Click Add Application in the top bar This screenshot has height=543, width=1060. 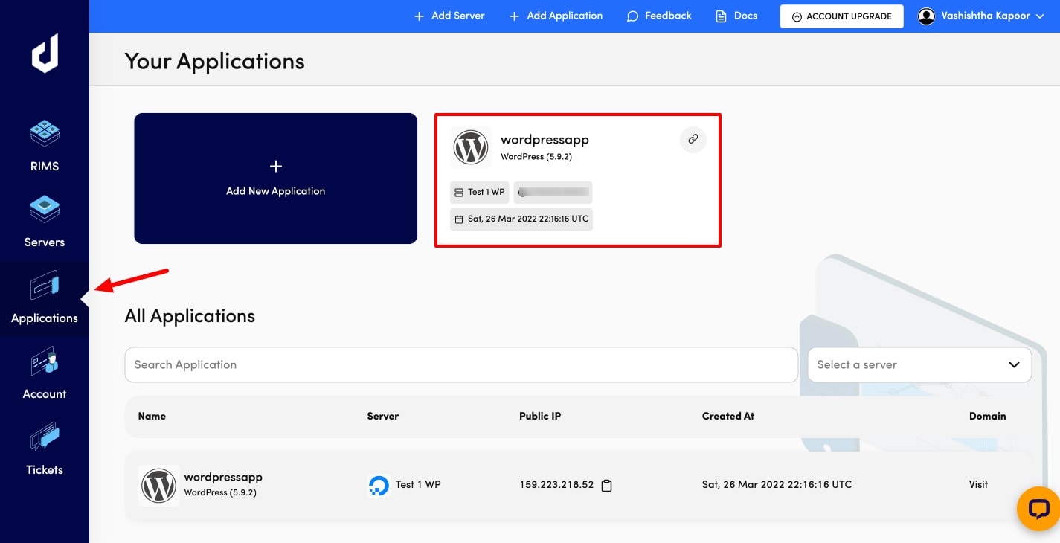556,16
